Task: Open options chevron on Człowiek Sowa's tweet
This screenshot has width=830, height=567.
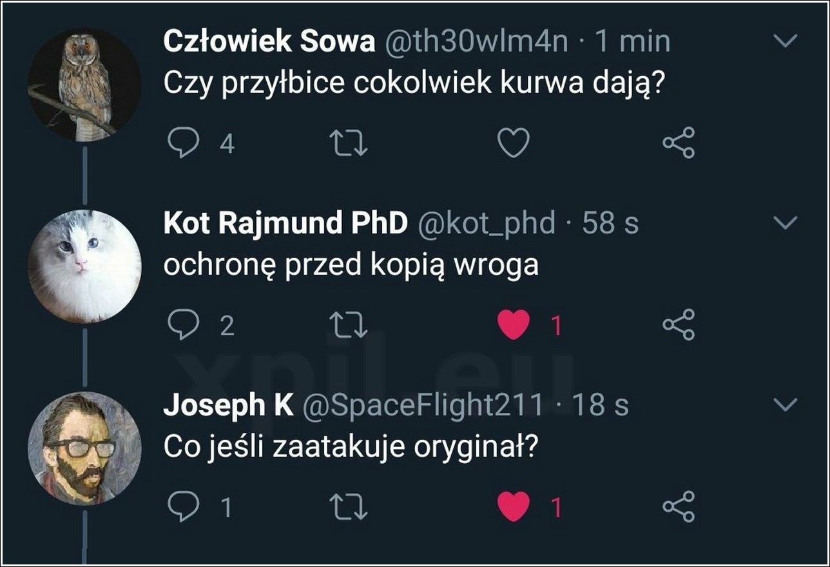Action: tap(785, 42)
